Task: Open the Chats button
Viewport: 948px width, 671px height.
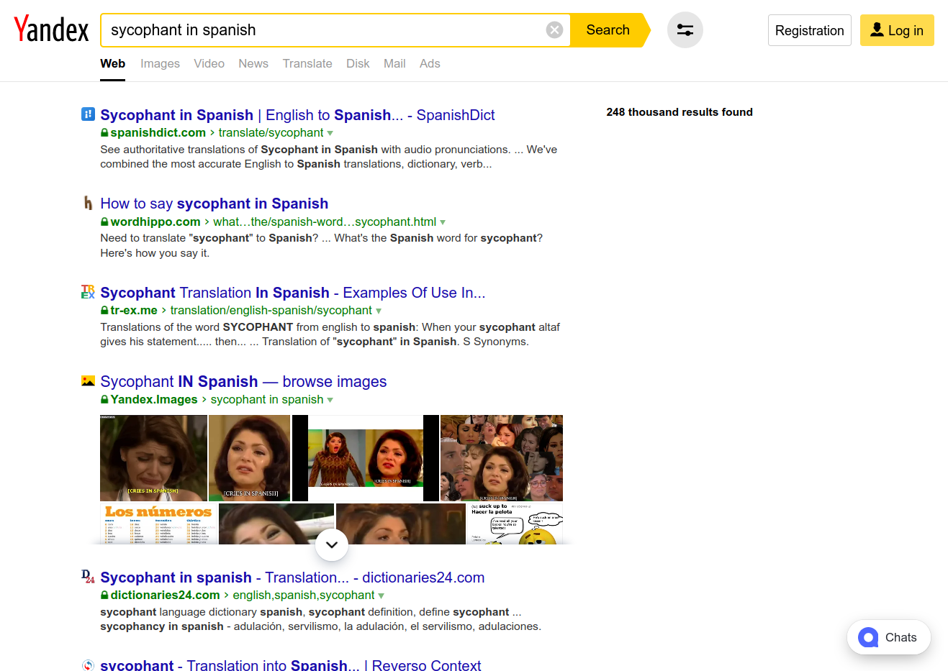Action: point(889,637)
